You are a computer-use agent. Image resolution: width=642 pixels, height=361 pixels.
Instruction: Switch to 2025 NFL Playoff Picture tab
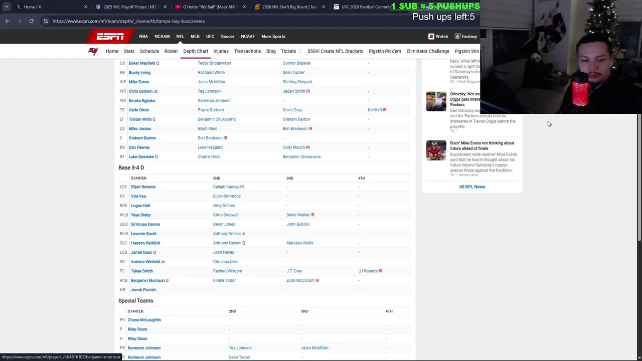(x=130, y=7)
